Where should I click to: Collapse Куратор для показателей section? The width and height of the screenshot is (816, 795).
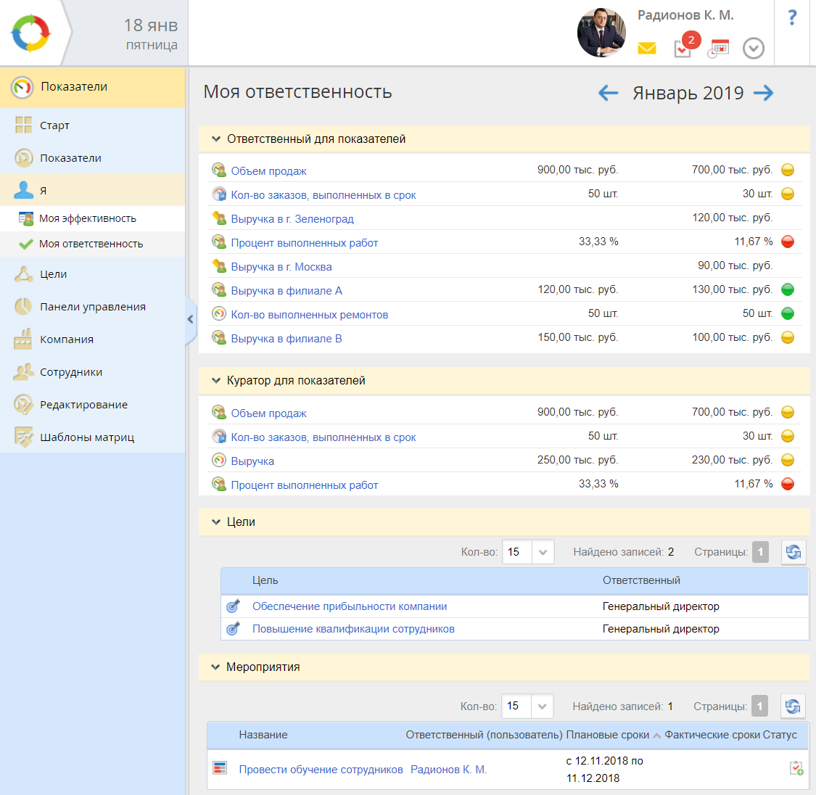tap(216, 381)
